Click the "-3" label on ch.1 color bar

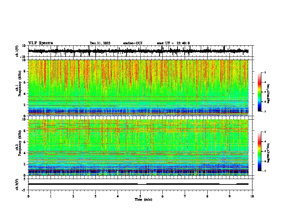264,72
